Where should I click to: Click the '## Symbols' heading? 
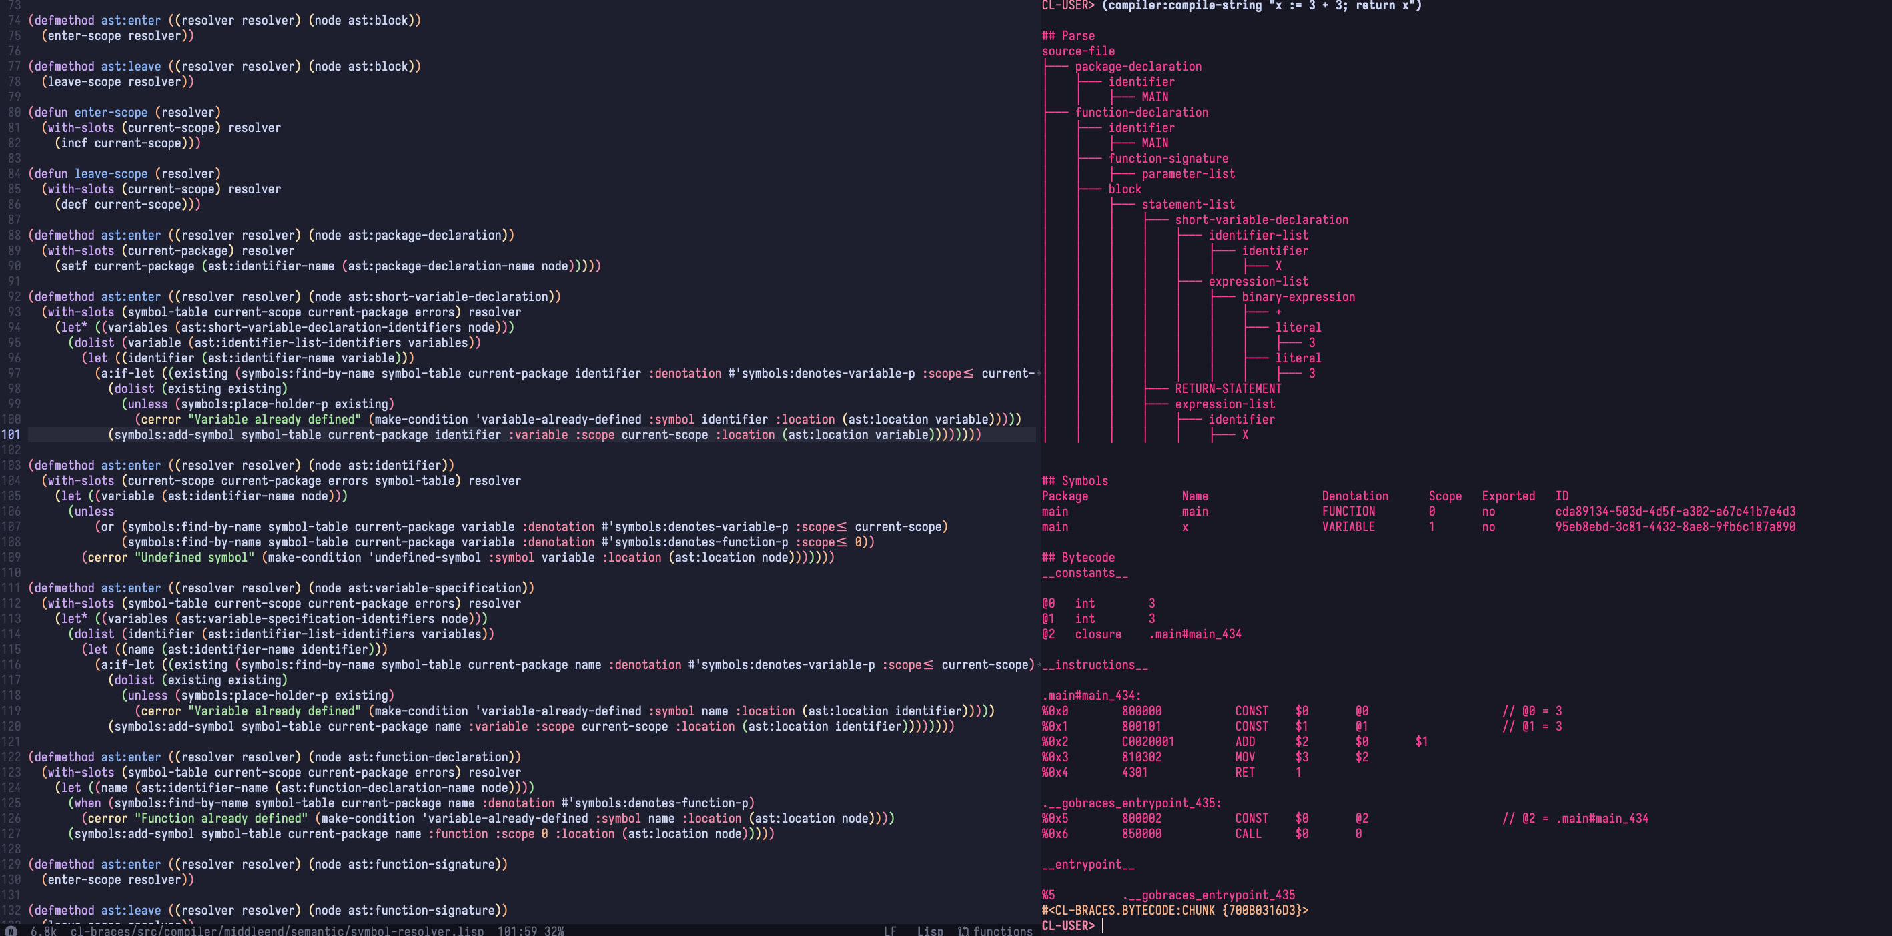[1075, 480]
